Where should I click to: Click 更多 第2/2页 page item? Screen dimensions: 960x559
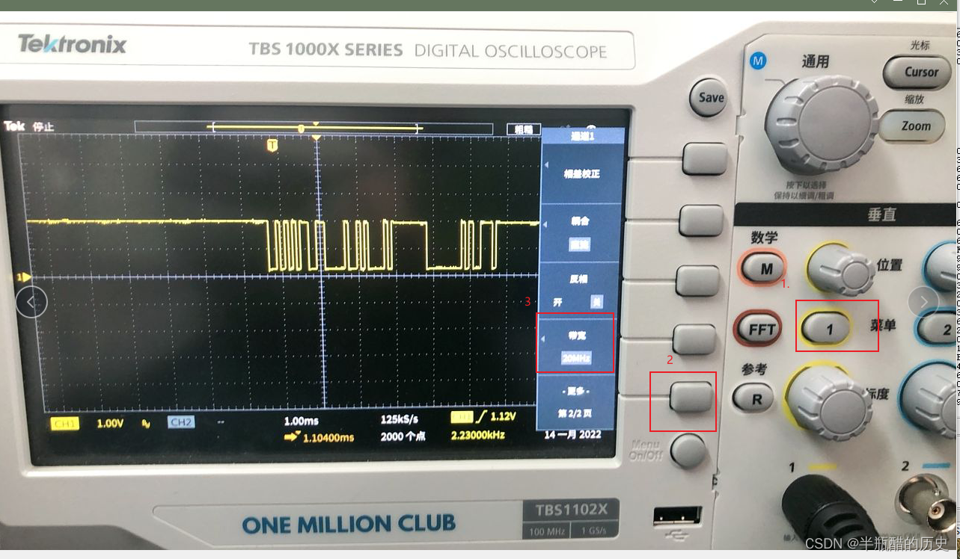pyautogui.click(x=575, y=401)
